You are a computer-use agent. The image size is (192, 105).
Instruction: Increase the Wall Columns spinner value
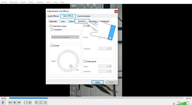click(x=110, y=48)
